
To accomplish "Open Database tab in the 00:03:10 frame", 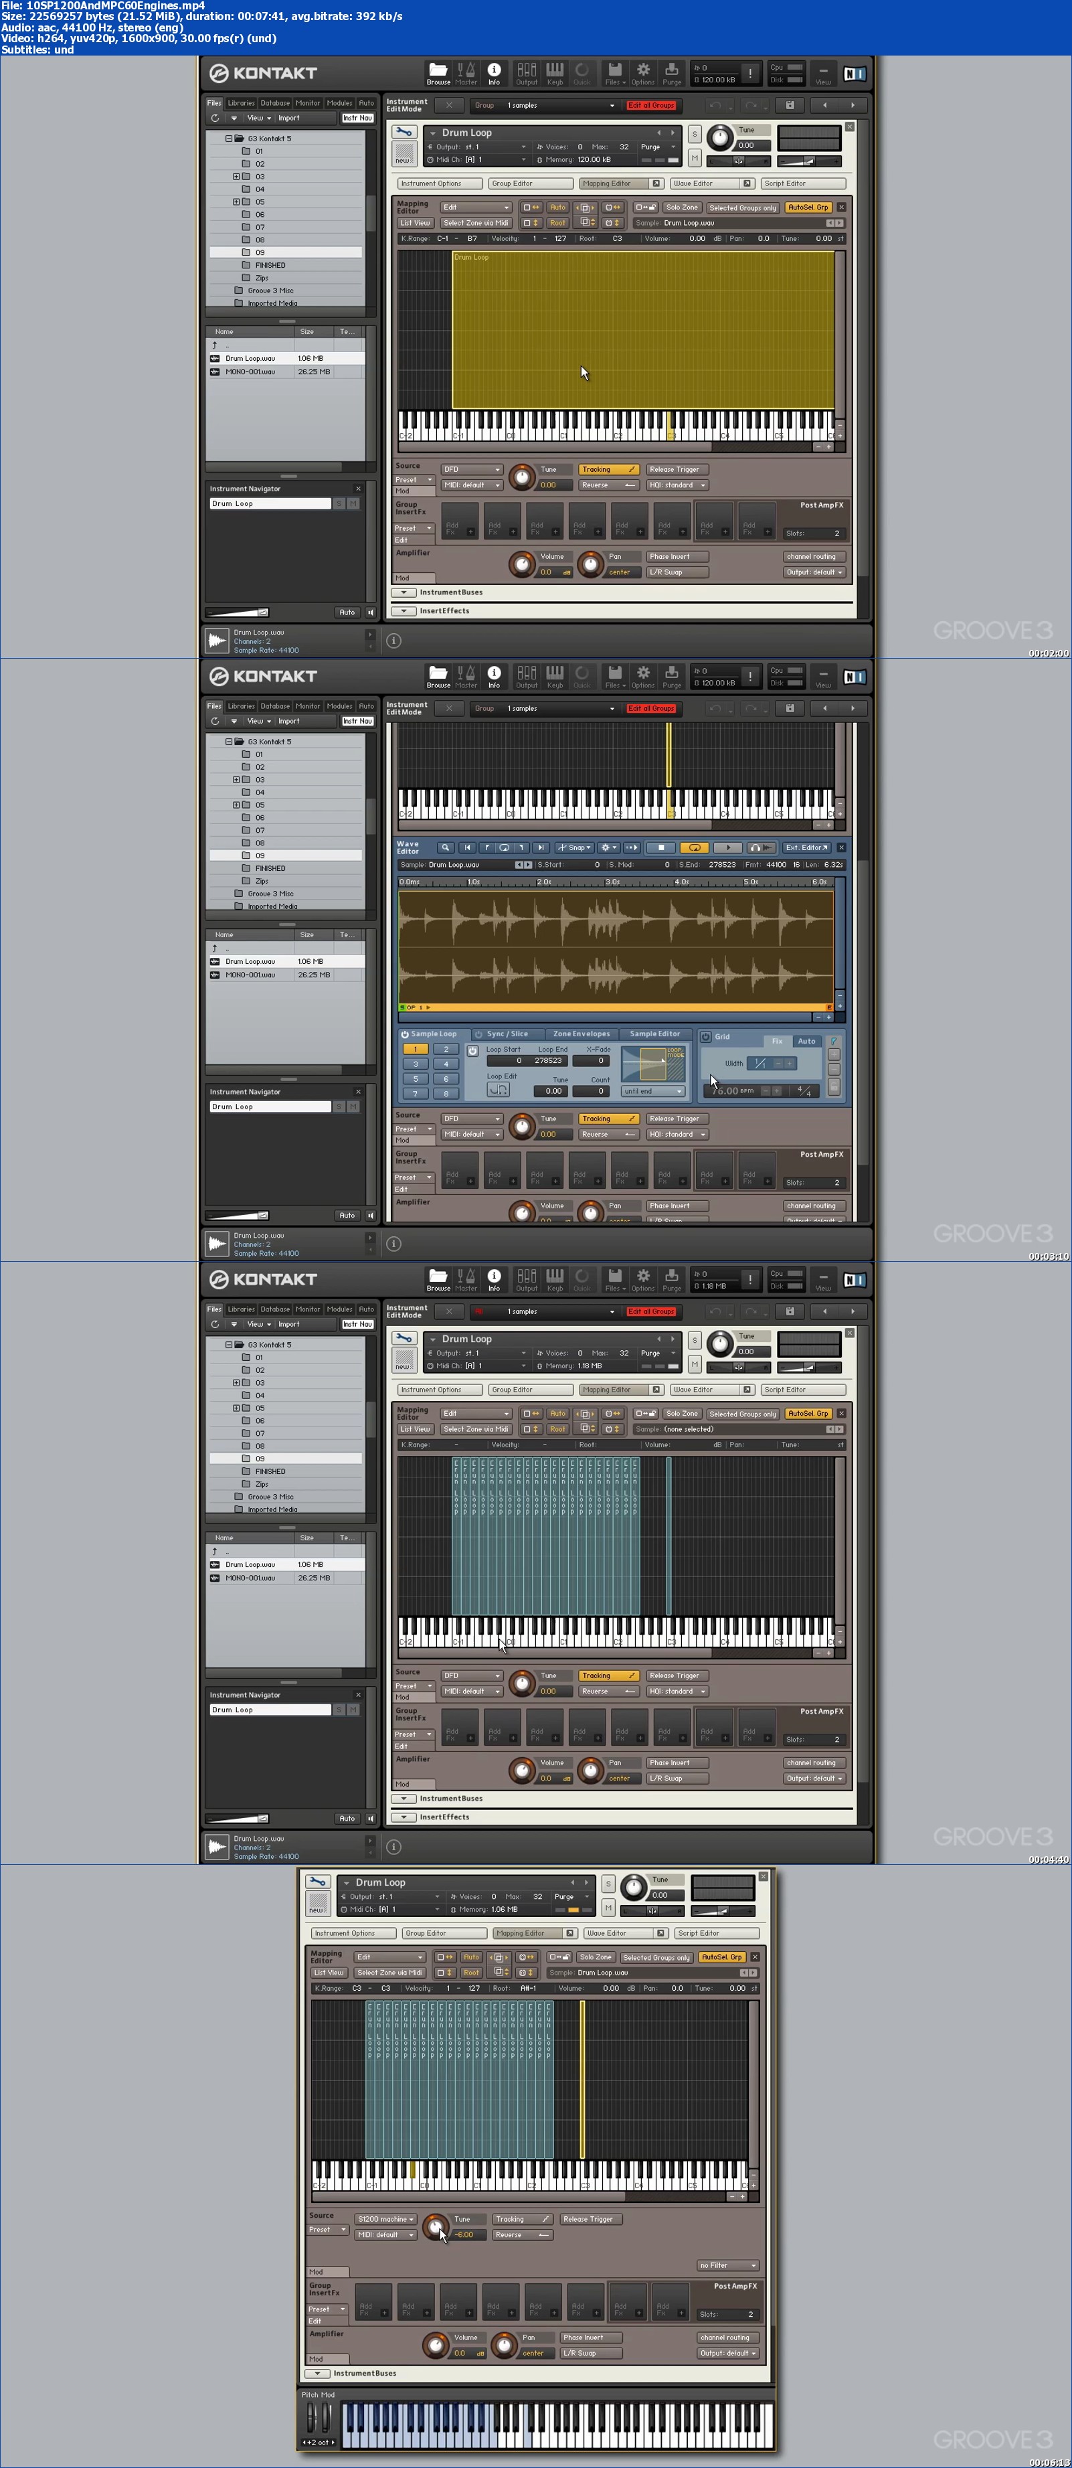I will pyautogui.click(x=275, y=706).
